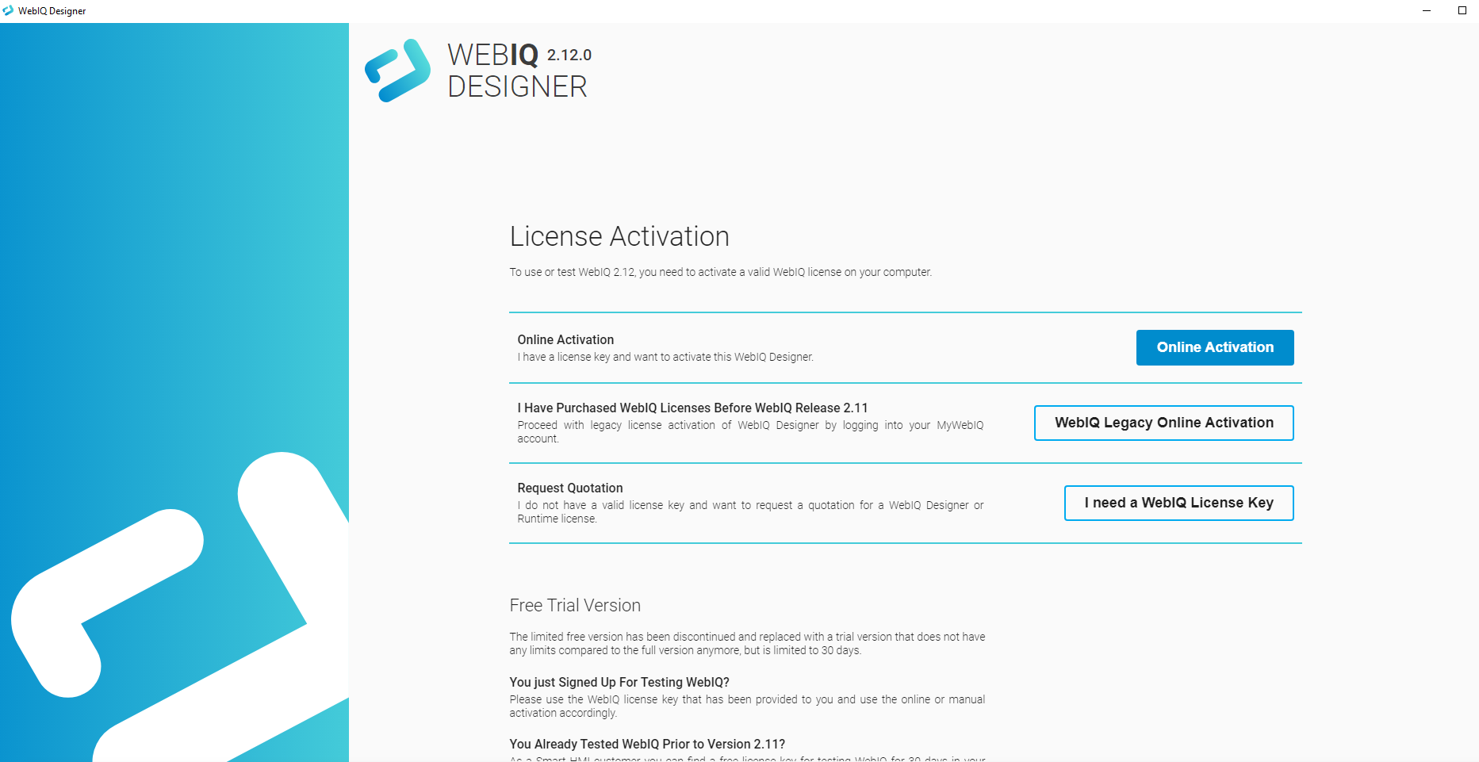Click the 'I Have Purchased WebIQ Licenses' heading
This screenshot has width=1479, height=762.
click(692, 408)
